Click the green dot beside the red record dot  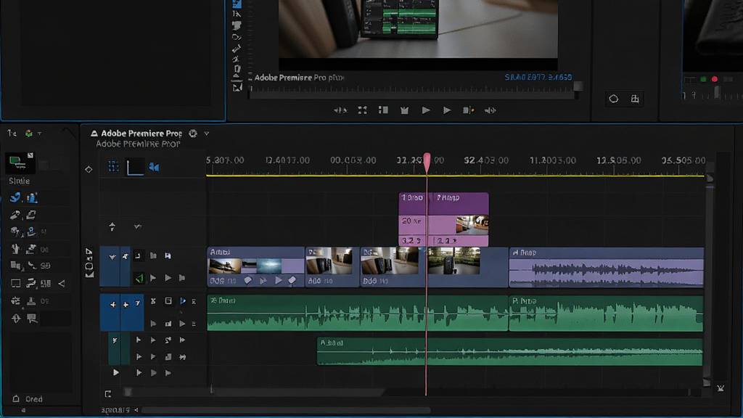point(703,79)
